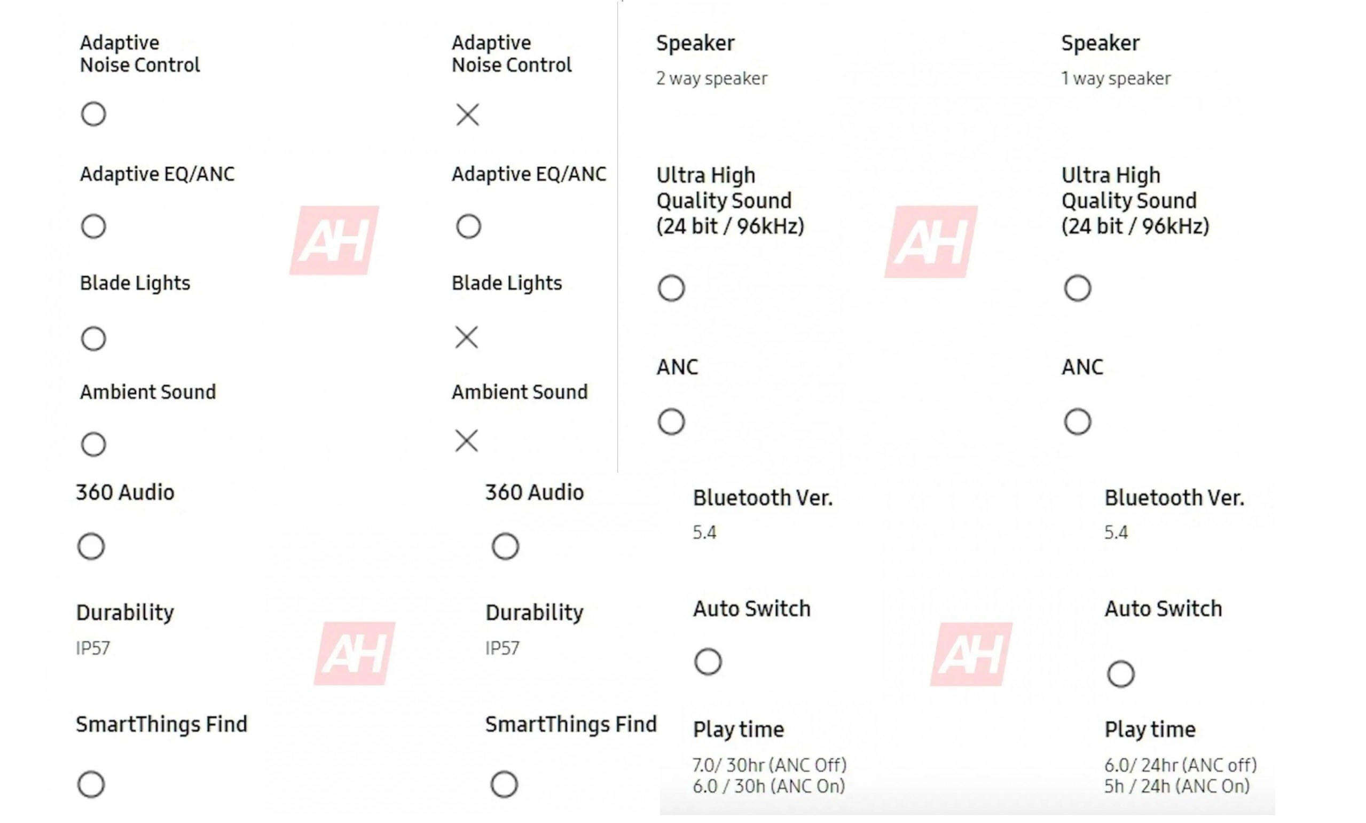The width and height of the screenshot is (1366, 823).
Task: Click the AH watermark logo beside Durability
Action: pos(354,653)
